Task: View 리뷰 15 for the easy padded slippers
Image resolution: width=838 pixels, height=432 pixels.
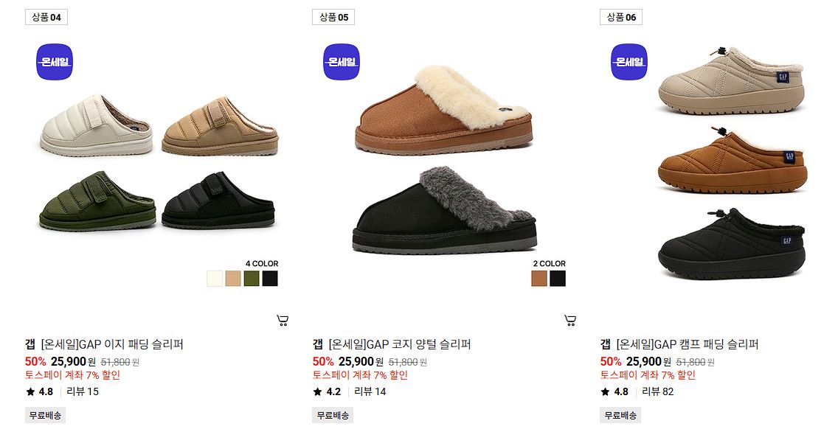Action: click(83, 391)
